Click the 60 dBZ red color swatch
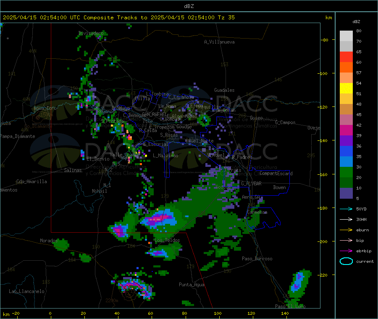This screenshot has width=378, height=319. click(x=346, y=57)
